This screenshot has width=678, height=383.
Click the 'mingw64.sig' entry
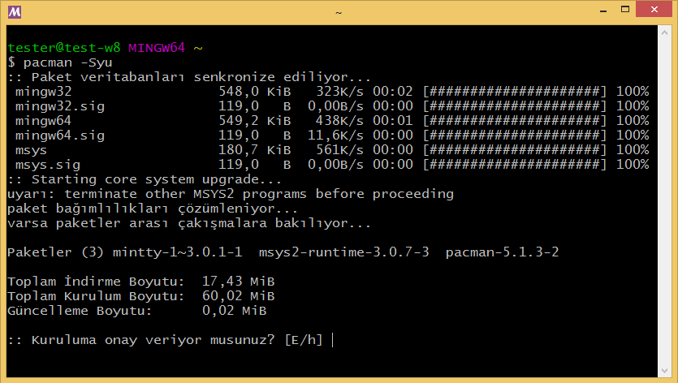click(x=60, y=136)
